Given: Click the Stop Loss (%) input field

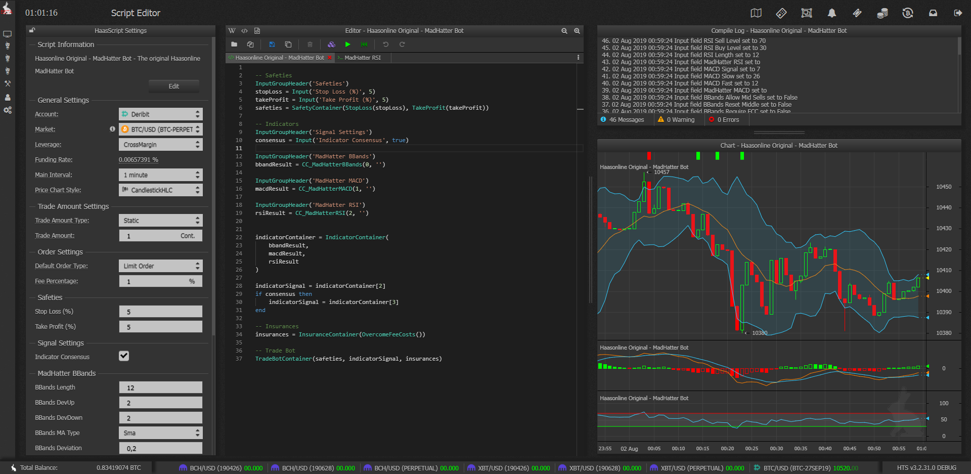Looking at the screenshot, I should click(x=161, y=312).
